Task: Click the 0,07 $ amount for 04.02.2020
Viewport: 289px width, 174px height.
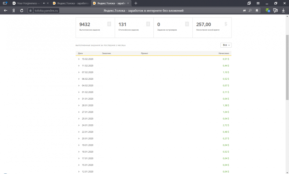Action: tap(226, 85)
